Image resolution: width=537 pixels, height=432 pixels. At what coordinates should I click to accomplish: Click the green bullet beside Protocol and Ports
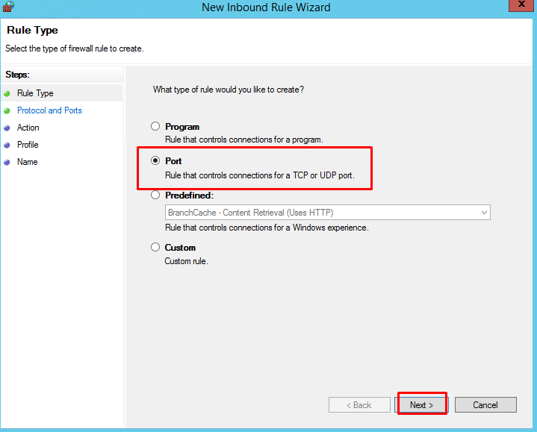(7, 111)
